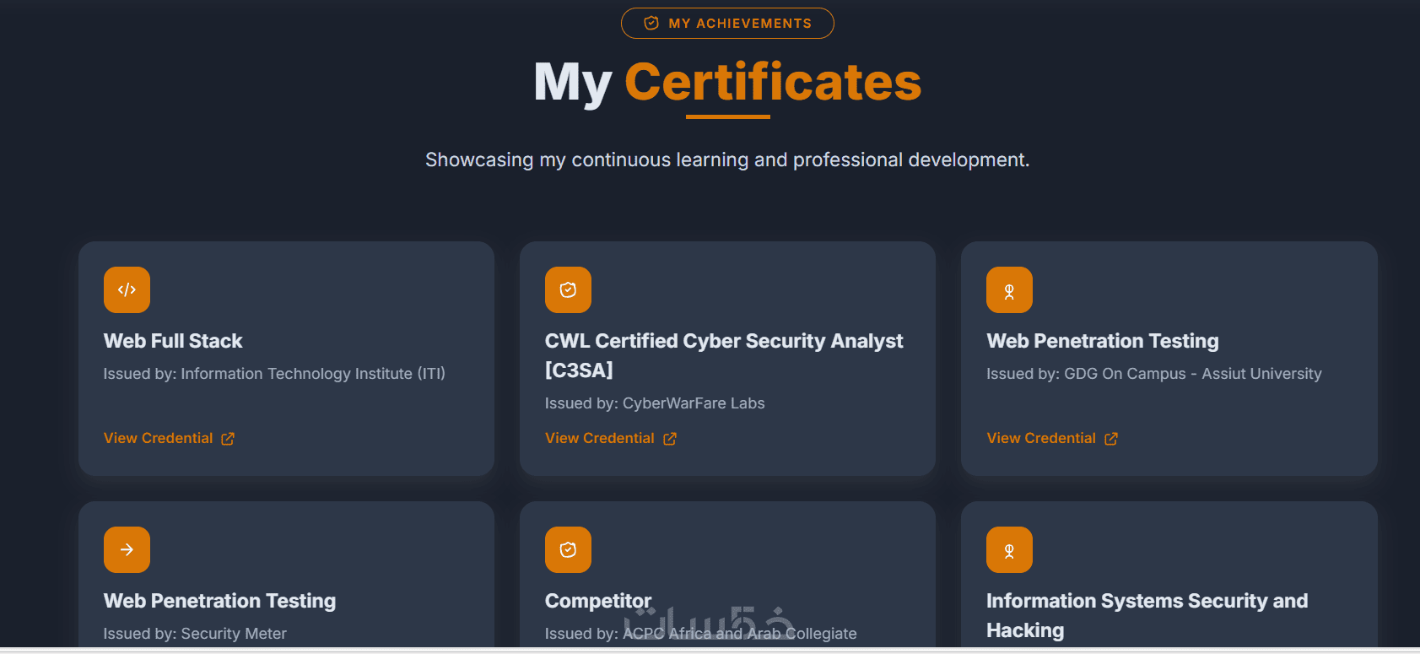This screenshot has height=654, width=1420.
Task: Select the "Competitor" card title
Action: pyautogui.click(x=598, y=601)
